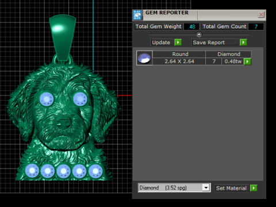Screen dimensions: 276x207
Task: Click the green arrow beside Save Report
Action: (243, 42)
